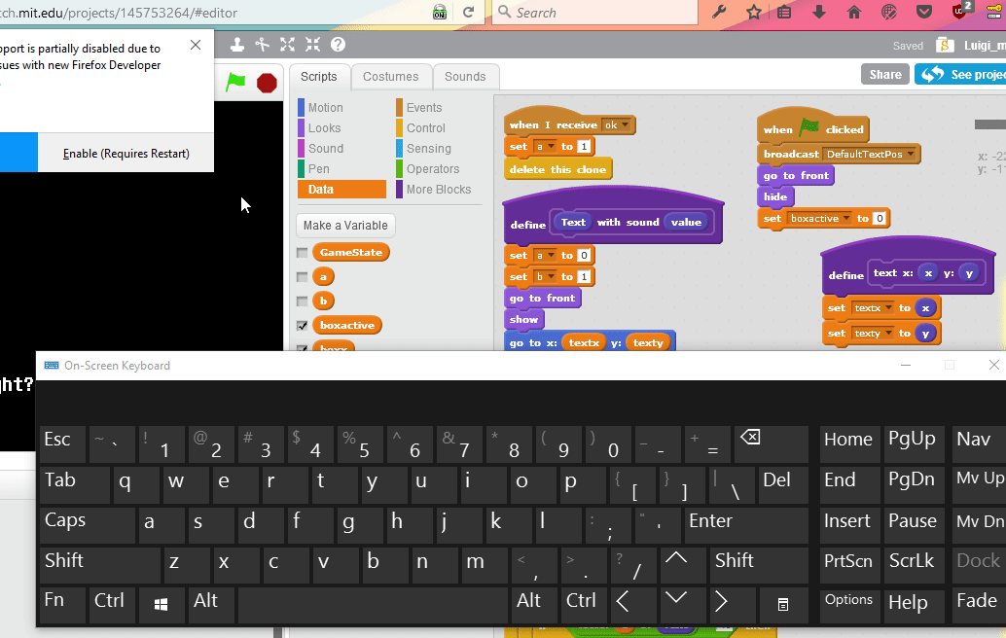Enable the stage monitor for variable b

coord(303,301)
